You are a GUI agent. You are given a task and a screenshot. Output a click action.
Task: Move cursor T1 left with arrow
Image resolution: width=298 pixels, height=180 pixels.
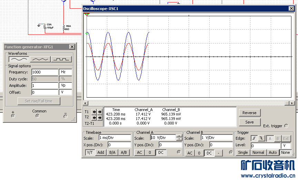point(94,112)
